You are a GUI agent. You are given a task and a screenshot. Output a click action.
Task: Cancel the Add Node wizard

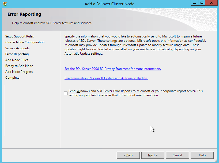(x=177, y=155)
